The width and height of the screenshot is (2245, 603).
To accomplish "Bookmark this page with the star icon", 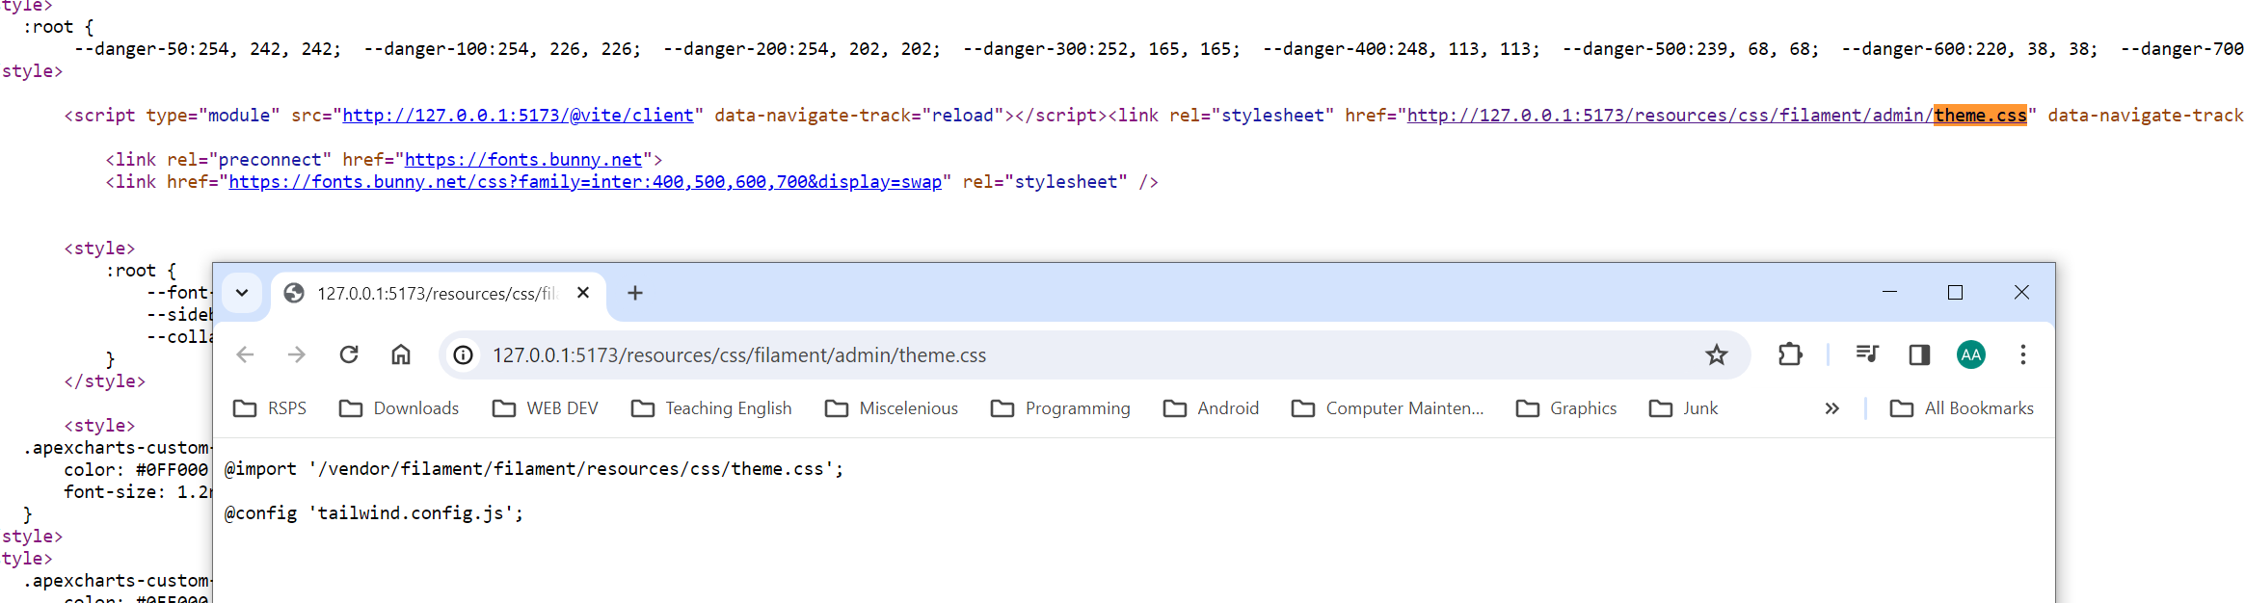I will [1717, 354].
